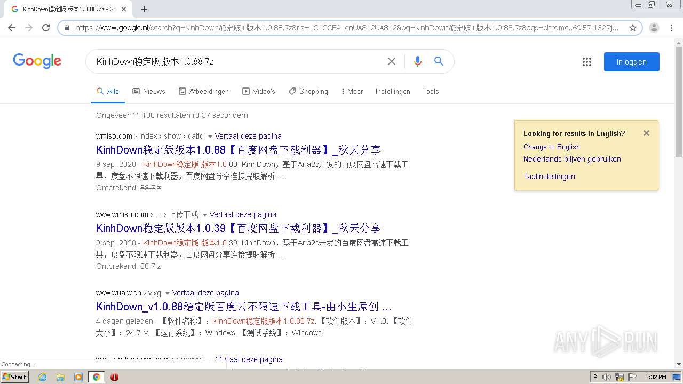Image resolution: width=683 pixels, height=384 pixels.
Task: Translate wuaiw.cn result page
Action: 205,293
